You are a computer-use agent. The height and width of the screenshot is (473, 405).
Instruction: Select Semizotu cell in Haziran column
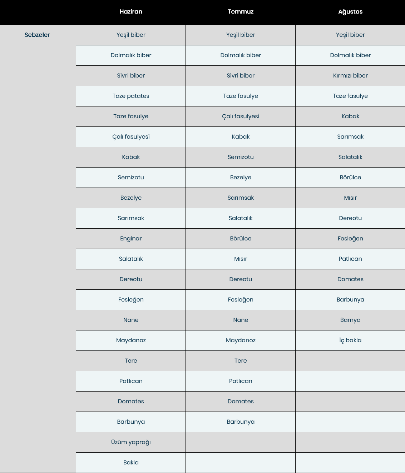[131, 178]
